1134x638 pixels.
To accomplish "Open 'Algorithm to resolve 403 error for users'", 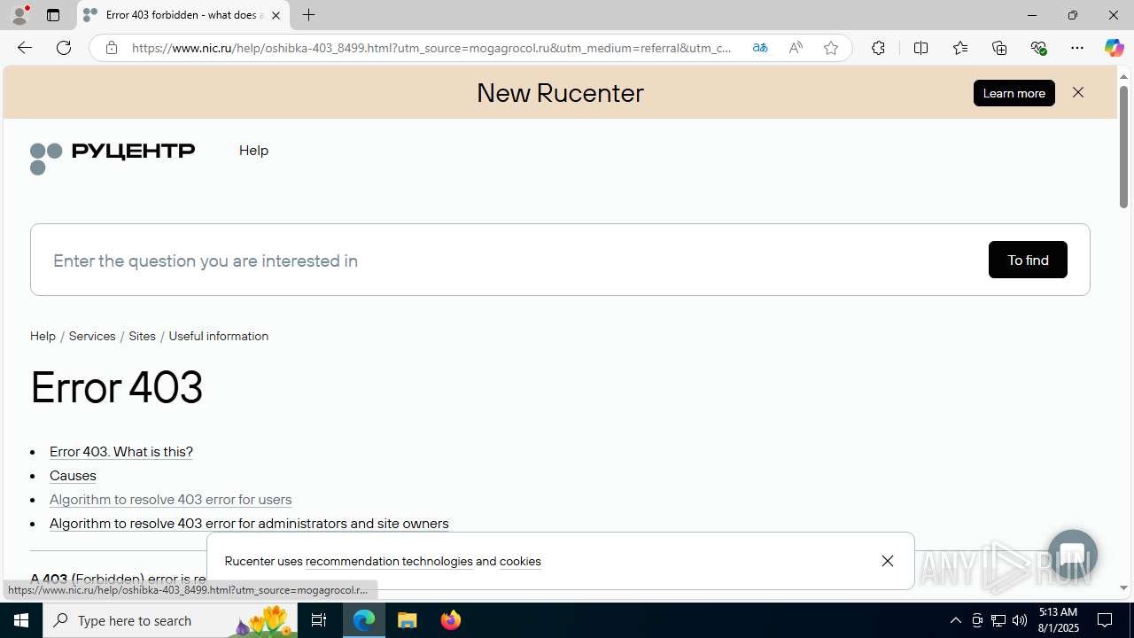I will tap(170, 499).
